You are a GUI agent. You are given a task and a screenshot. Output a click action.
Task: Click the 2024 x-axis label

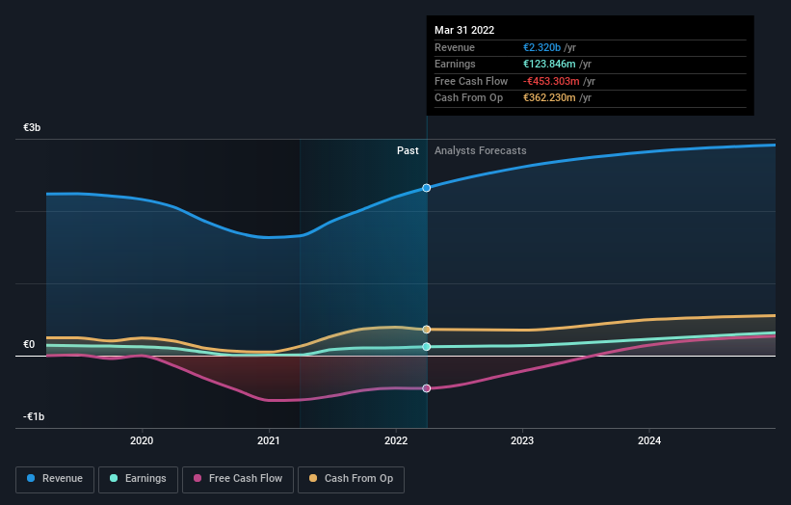point(649,440)
